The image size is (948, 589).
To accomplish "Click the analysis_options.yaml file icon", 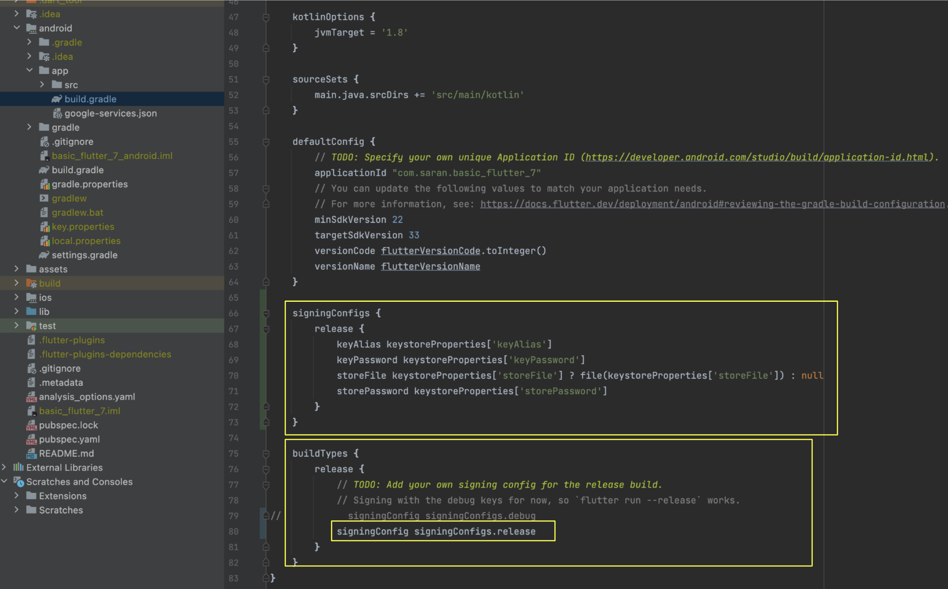I will [31, 397].
